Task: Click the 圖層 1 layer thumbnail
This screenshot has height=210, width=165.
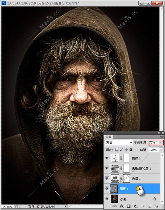Action: tap(114, 189)
